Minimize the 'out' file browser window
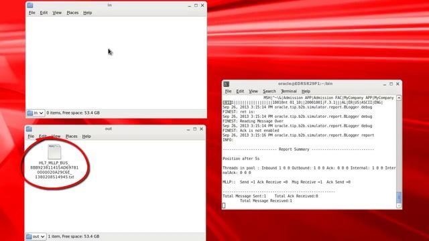Viewport: 429px width, 241px height. click(188, 129)
